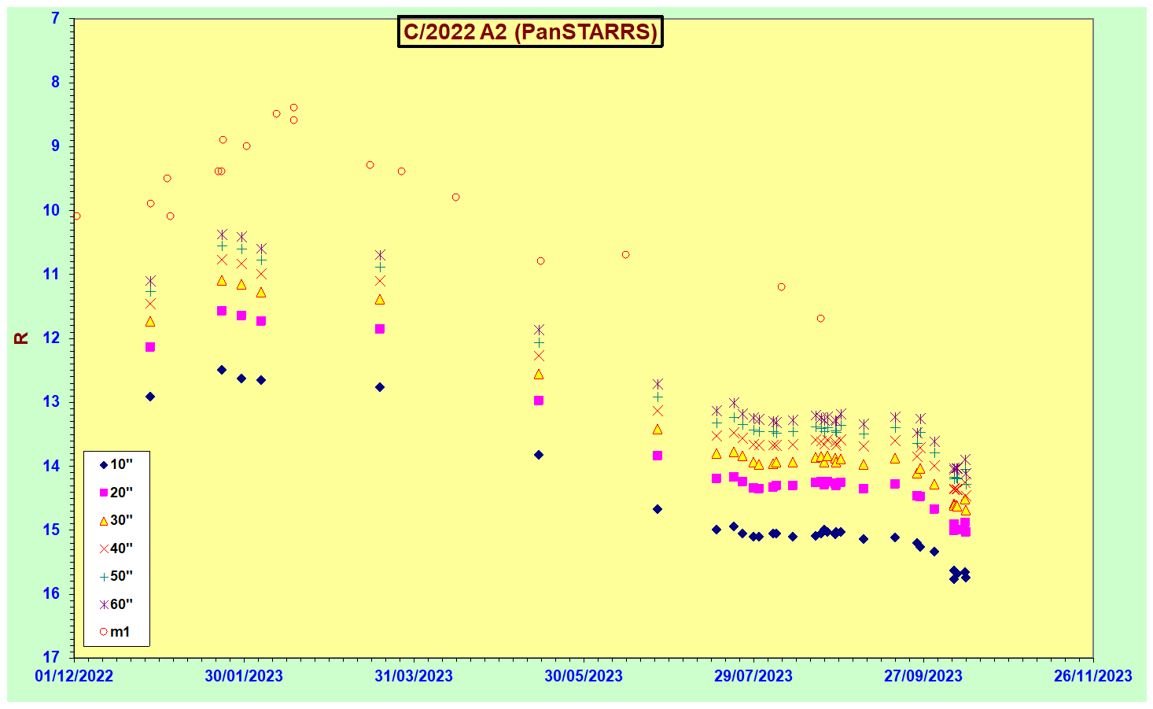1153x709 pixels.
Task: Click y-axis value 17
Action: coord(51,657)
